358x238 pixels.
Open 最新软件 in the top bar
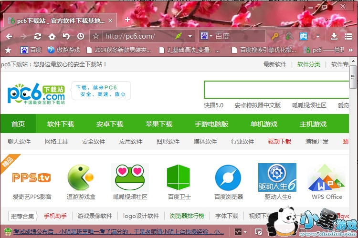pyautogui.click(x=275, y=64)
